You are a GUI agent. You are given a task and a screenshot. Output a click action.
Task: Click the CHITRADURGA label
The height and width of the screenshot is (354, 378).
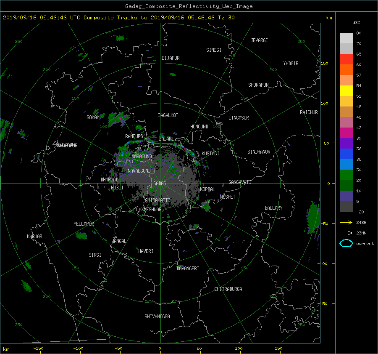click(228, 289)
